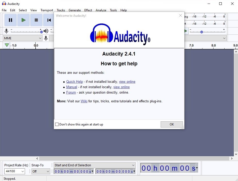This screenshot has width=238, height=181.
Task: Click the horizontal scrollbar track
Action: [x=134, y=158]
